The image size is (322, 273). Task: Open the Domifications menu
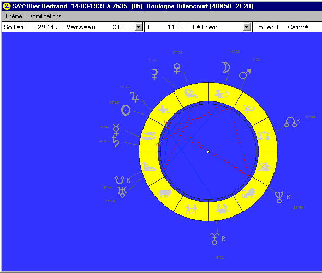pyautogui.click(x=44, y=16)
